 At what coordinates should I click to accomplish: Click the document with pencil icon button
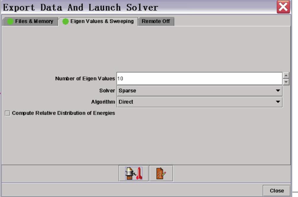(x=161, y=174)
